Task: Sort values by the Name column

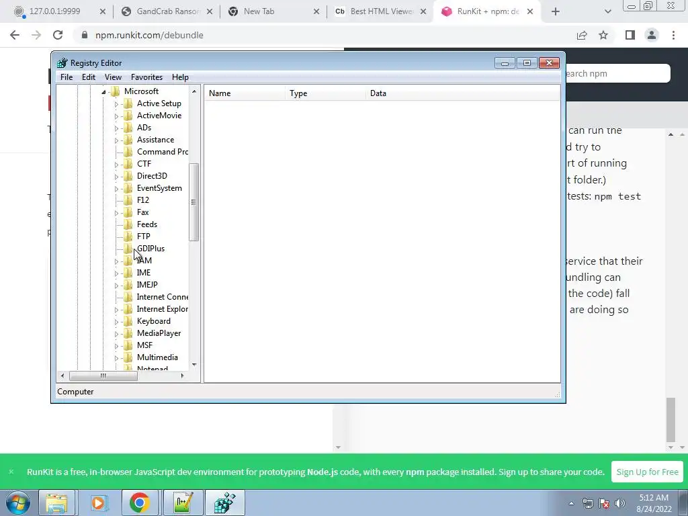Action: click(x=245, y=93)
